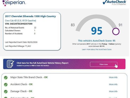130x98 pixels.
Task: Open More info for Accident Check
Action: coord(113,84)
